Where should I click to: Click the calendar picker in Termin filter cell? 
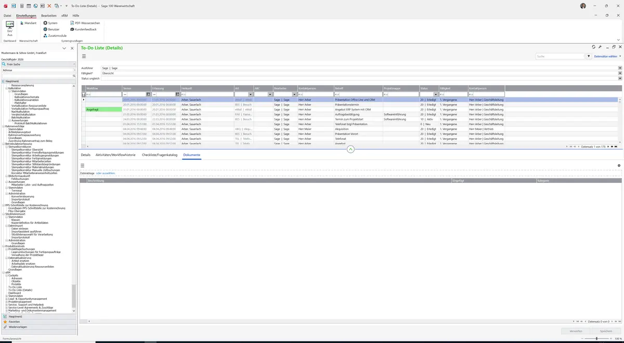tap(148, 95)
